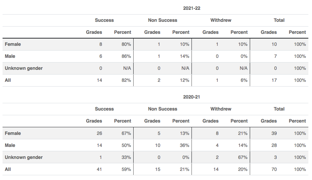This screenshot has width=312, height=180.
Task: Click the All row label in the 2020-21 table
Action: click(x=8, y=169)
